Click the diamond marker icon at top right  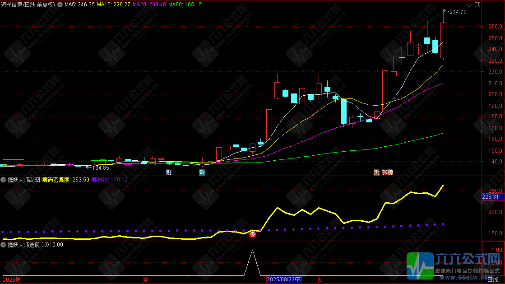pos(469,5)
